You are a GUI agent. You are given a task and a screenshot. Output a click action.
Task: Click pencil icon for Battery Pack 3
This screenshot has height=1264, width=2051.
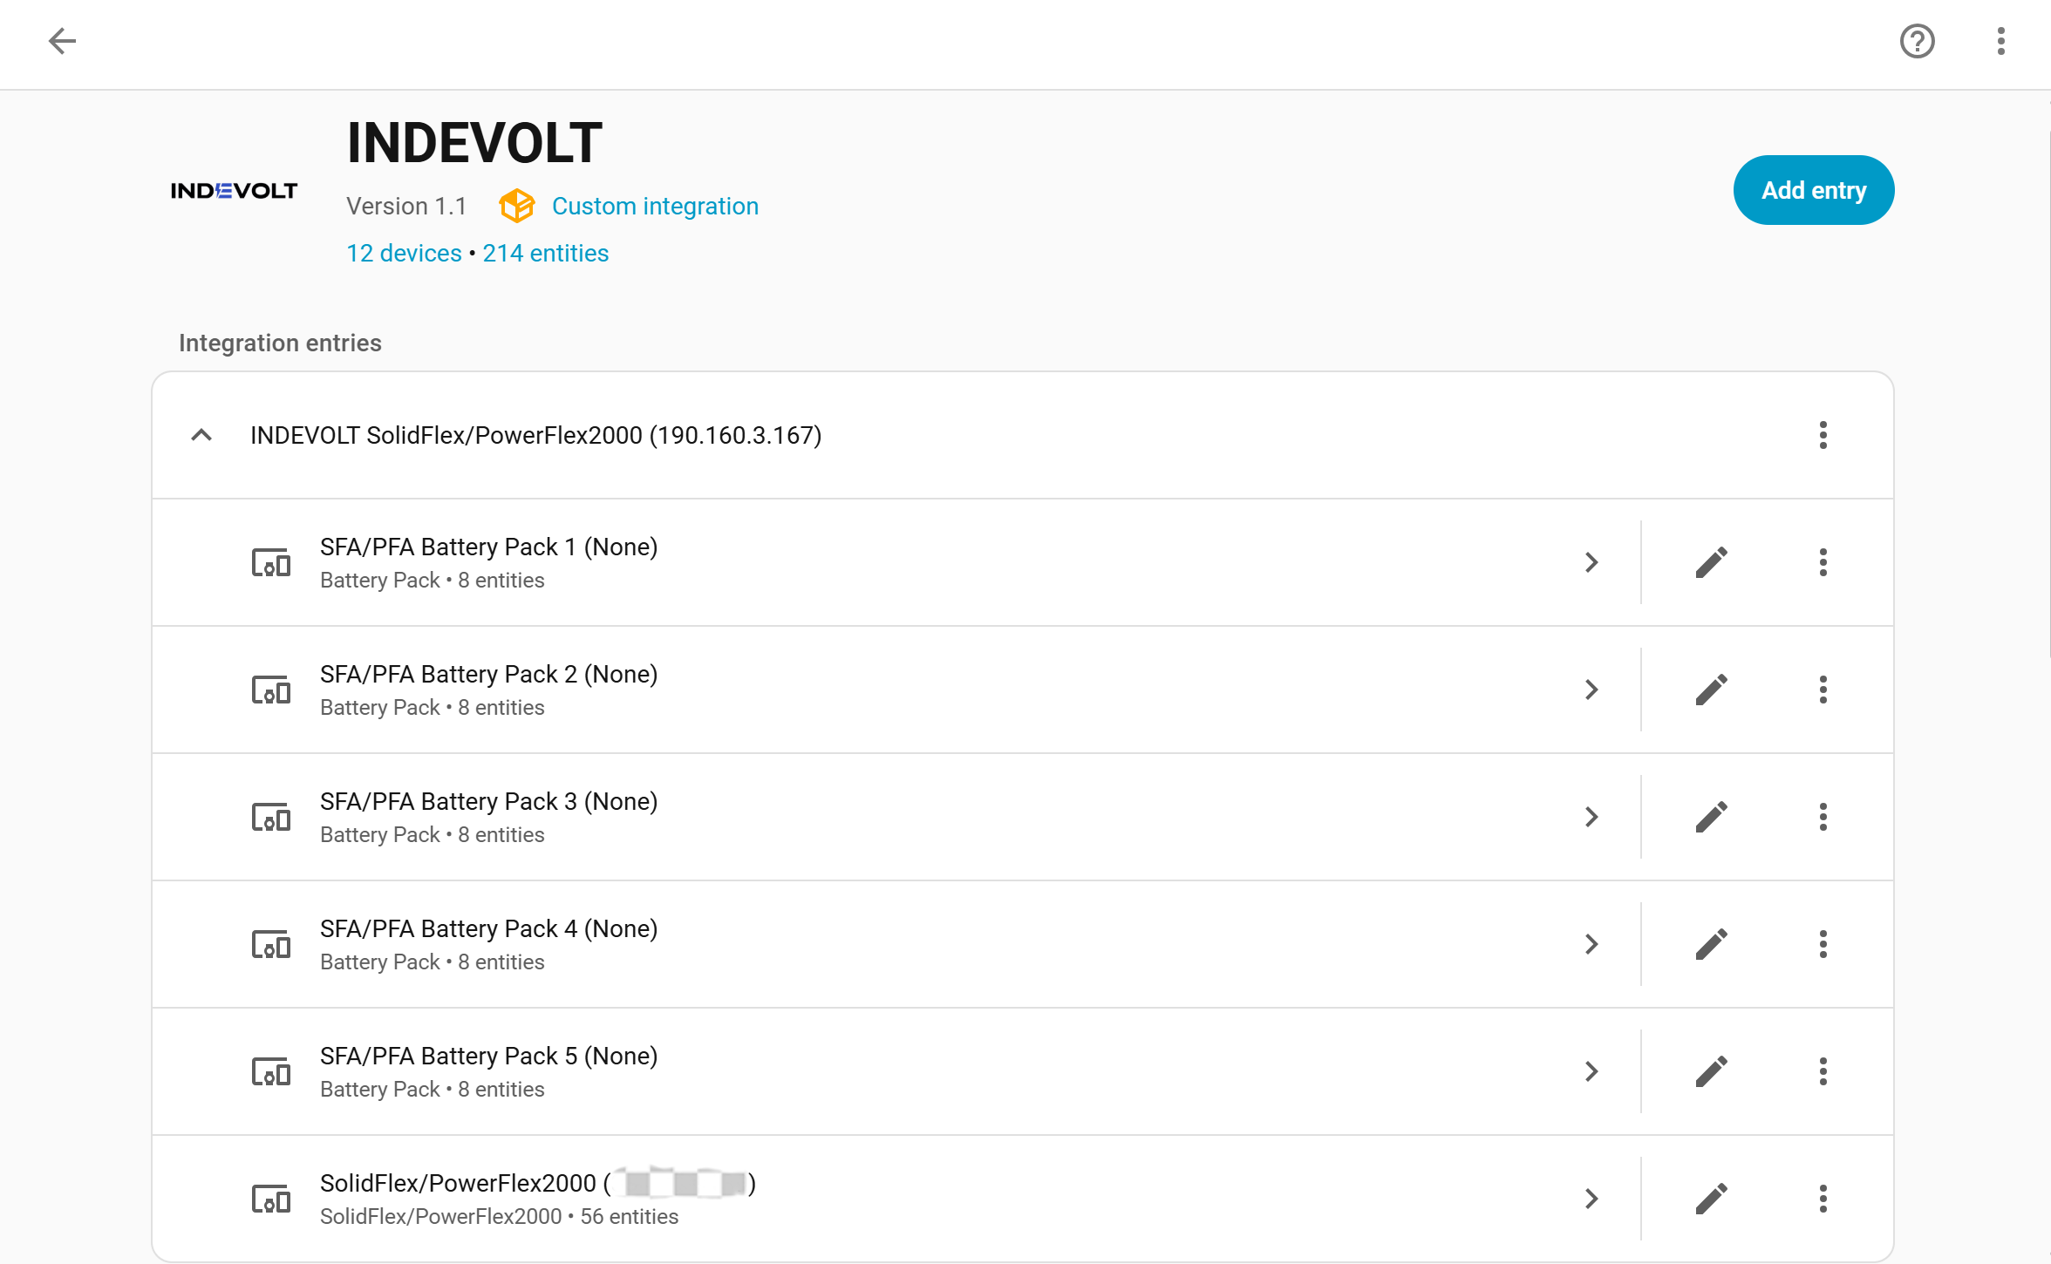pos(1711,817)
